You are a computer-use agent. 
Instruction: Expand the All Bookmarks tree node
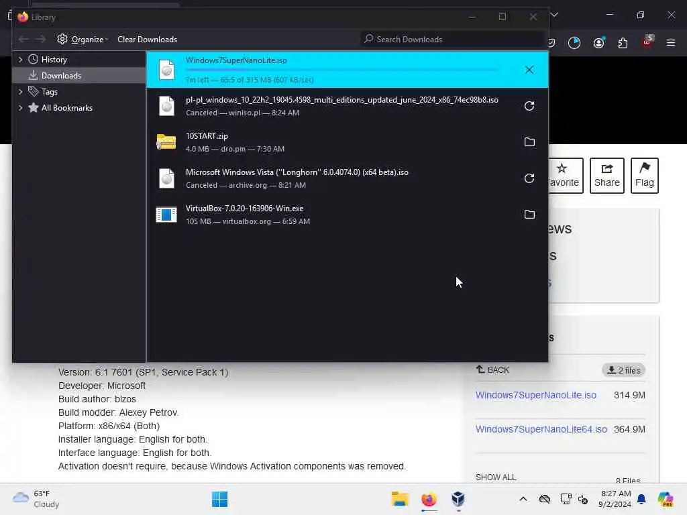tap(21, 108)
